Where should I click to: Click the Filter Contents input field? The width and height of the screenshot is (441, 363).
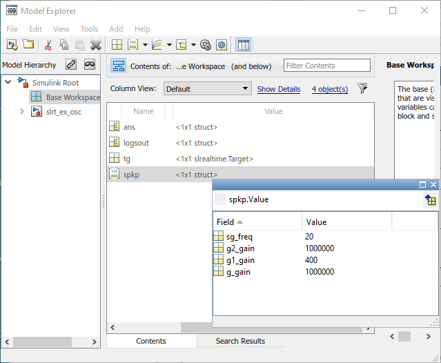329,66
